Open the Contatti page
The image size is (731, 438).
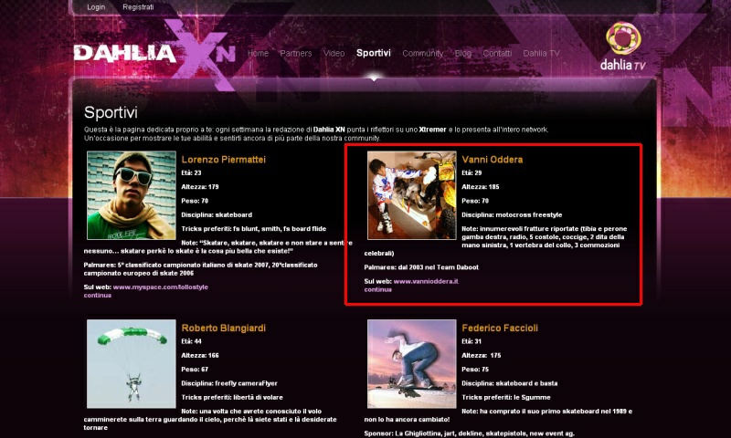tap(497, 53)
